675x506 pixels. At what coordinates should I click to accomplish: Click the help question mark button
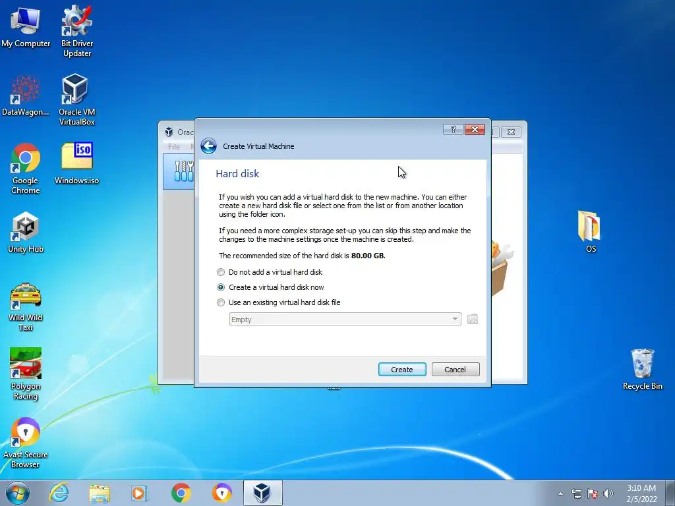click(453, 130)
